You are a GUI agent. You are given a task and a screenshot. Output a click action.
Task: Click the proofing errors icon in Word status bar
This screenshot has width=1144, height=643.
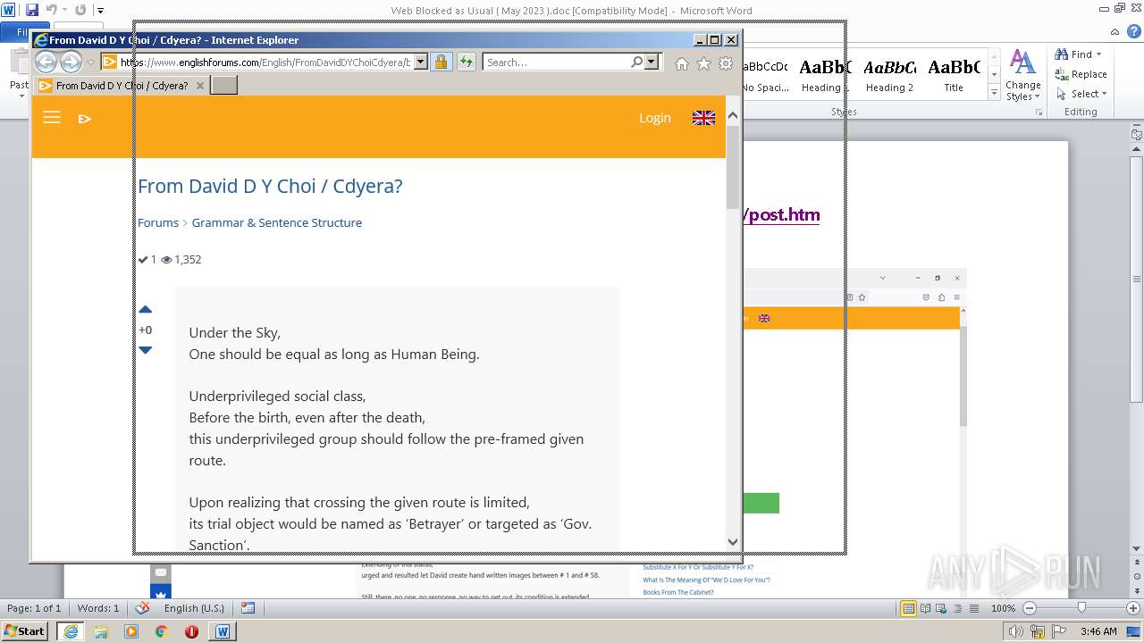click(x=142, y=608)
